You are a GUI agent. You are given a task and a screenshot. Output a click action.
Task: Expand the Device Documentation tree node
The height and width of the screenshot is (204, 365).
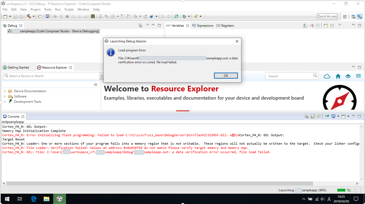pyautogui.click(x=5, y=91)
